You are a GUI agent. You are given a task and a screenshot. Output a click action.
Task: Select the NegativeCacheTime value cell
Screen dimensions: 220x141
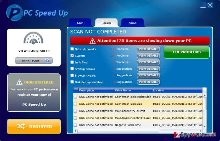tap(133, 125)
